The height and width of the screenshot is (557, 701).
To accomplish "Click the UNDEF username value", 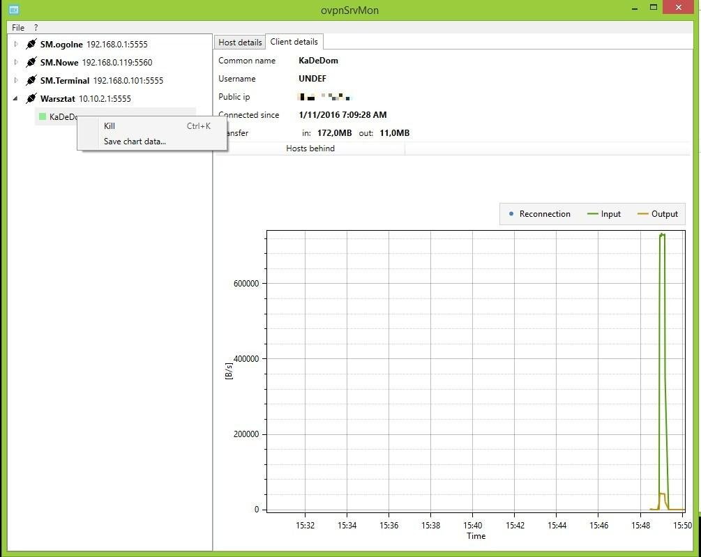I will pos(312,79).
